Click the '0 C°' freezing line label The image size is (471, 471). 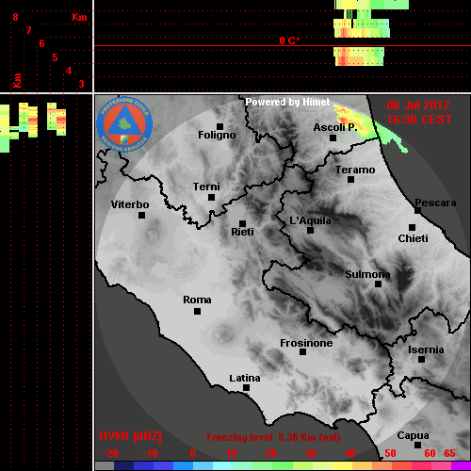coord(289,41)
